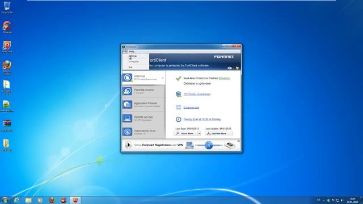Click the FortiGate device icon in banner

[x=230, y=145]
